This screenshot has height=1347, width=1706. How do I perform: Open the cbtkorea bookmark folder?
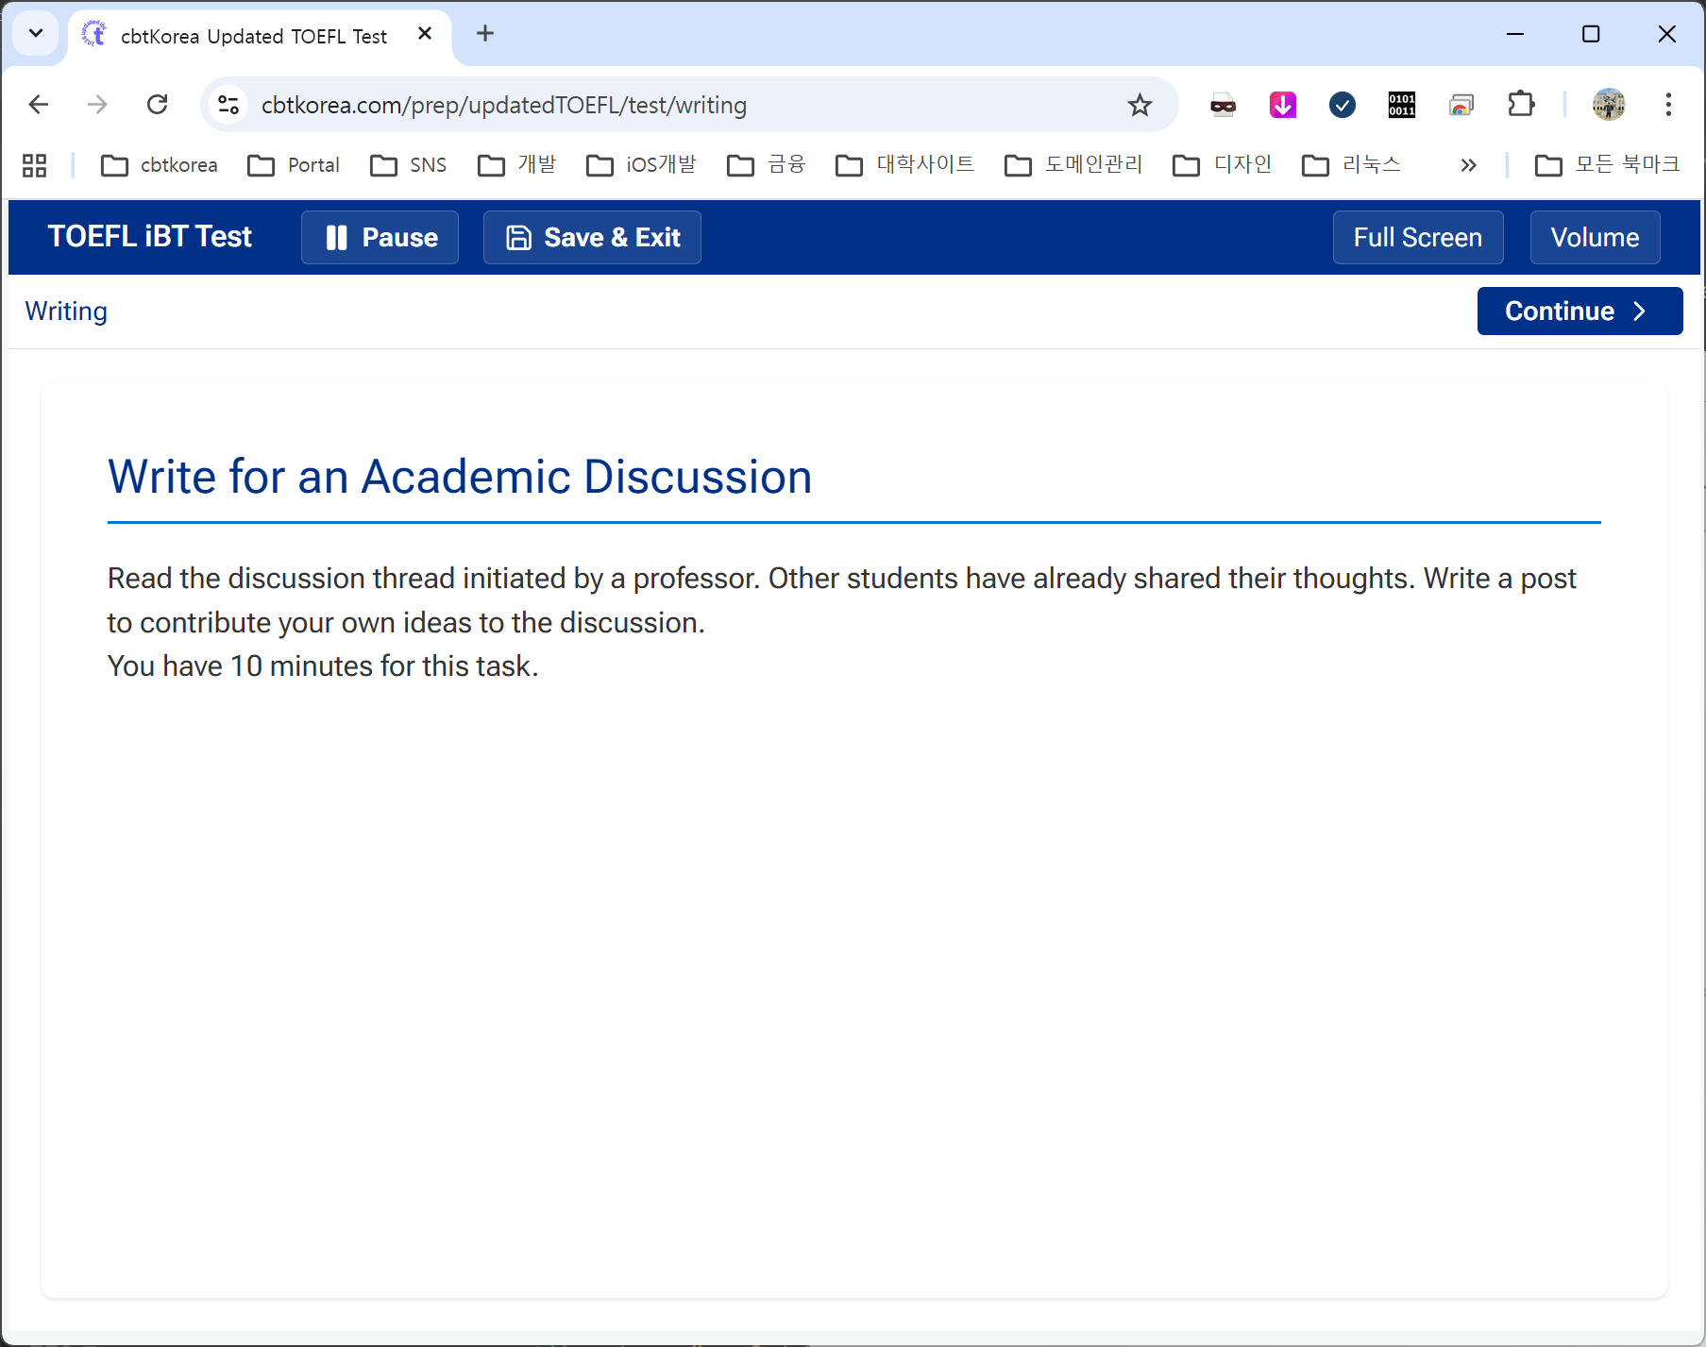point(160,165)
